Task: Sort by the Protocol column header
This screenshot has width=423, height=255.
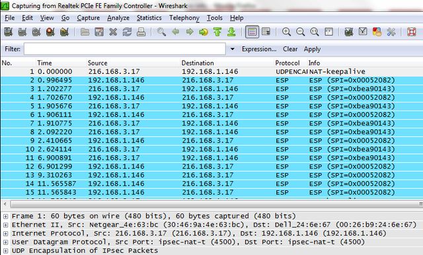Action: click(288, 63)
